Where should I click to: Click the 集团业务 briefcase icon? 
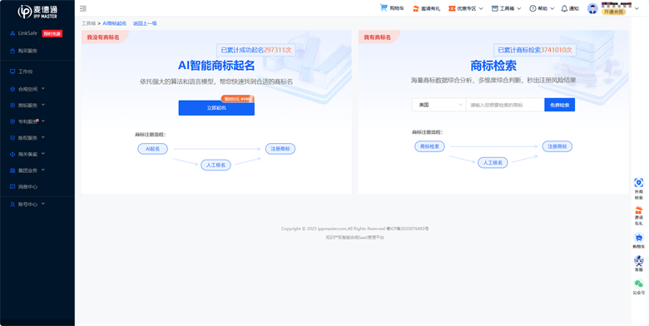click(x=12, y=170)
